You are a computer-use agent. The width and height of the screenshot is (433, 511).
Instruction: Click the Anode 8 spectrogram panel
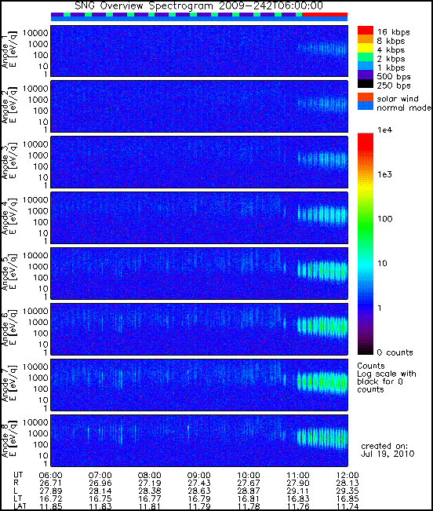pyautogui.click(x=199, y=440)
